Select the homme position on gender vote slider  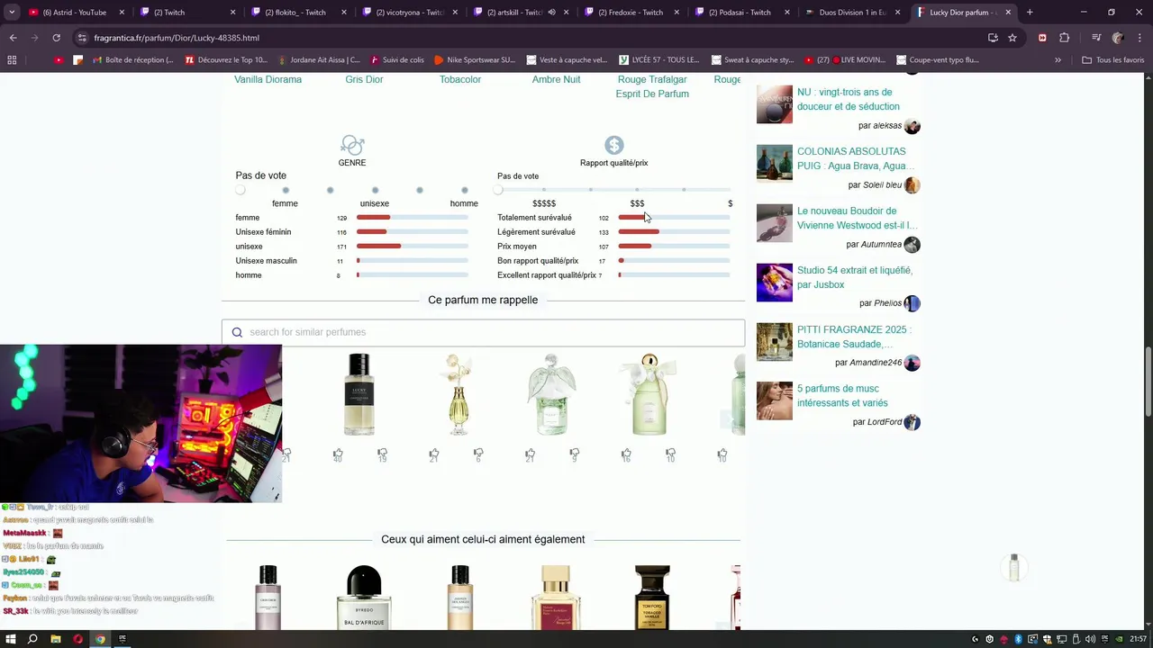[x=464, y=190]
